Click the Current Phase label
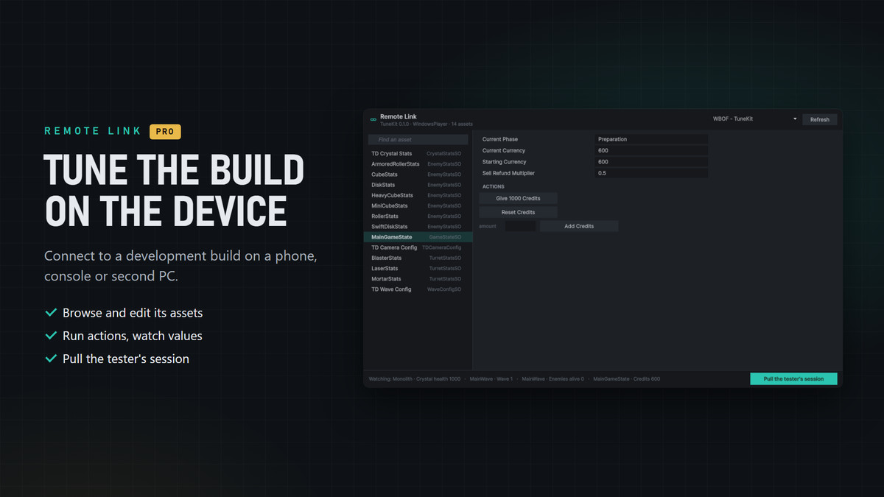 pyautogui.click(x=500, y=139)
